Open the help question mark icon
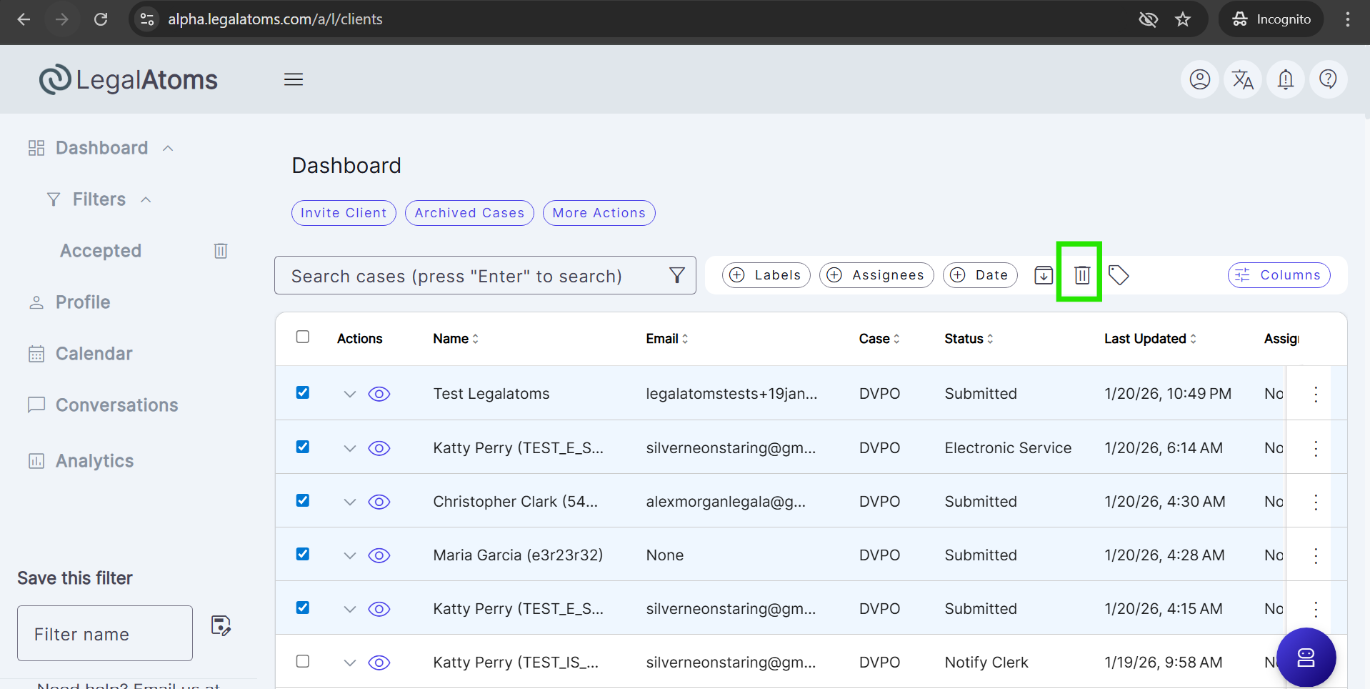This screenshot has height=689, width=1370. coord(1328,79)
